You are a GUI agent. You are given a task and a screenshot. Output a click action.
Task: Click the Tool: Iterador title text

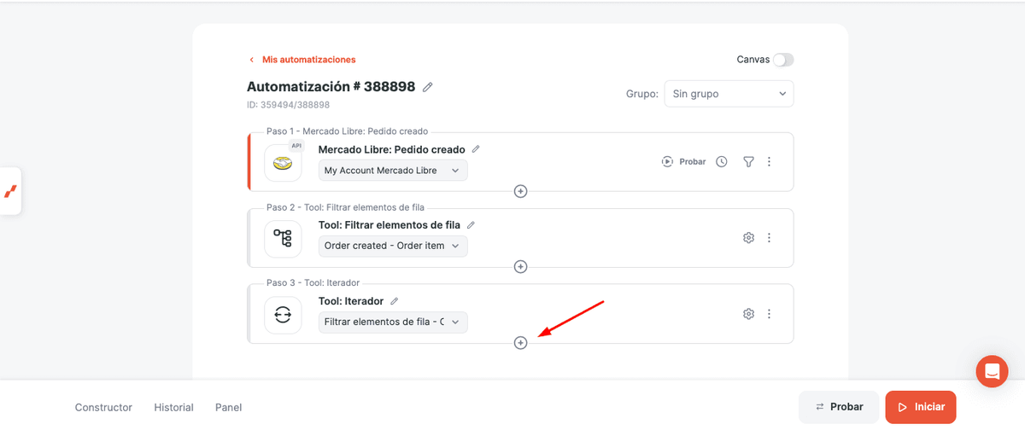tap(351, 301)
